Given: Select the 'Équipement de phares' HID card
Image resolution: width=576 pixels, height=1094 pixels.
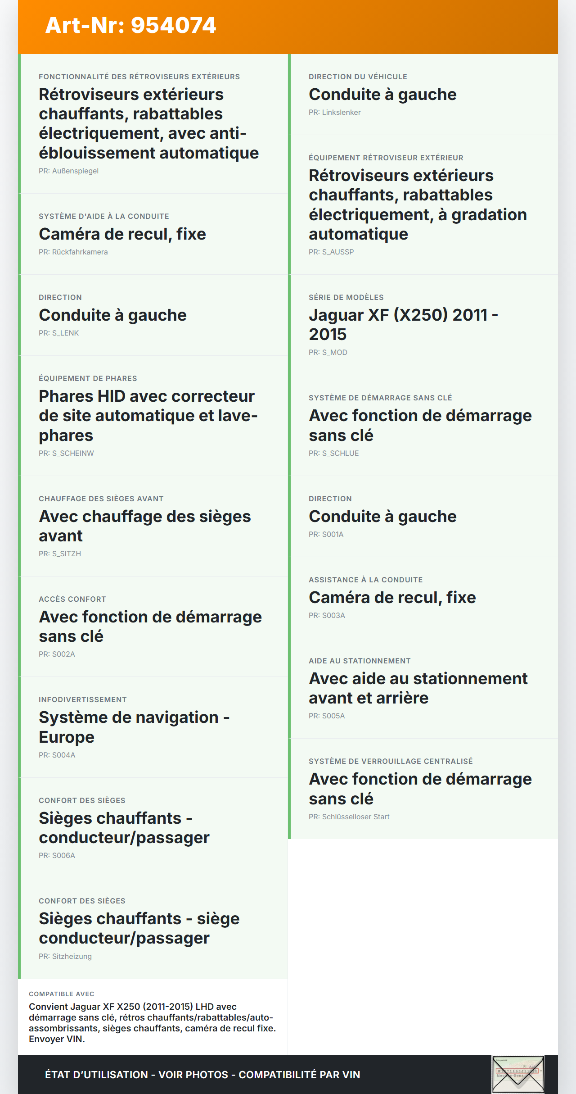Looking at the screenshot, I should click(153, 416).
